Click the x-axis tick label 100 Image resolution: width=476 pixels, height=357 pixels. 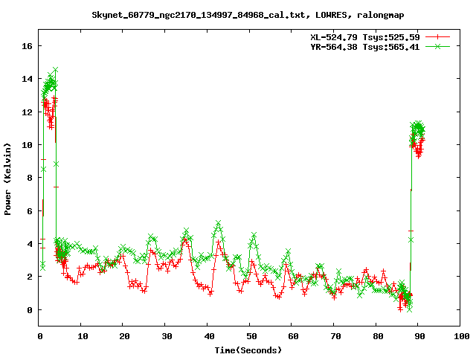coord(461,336)
